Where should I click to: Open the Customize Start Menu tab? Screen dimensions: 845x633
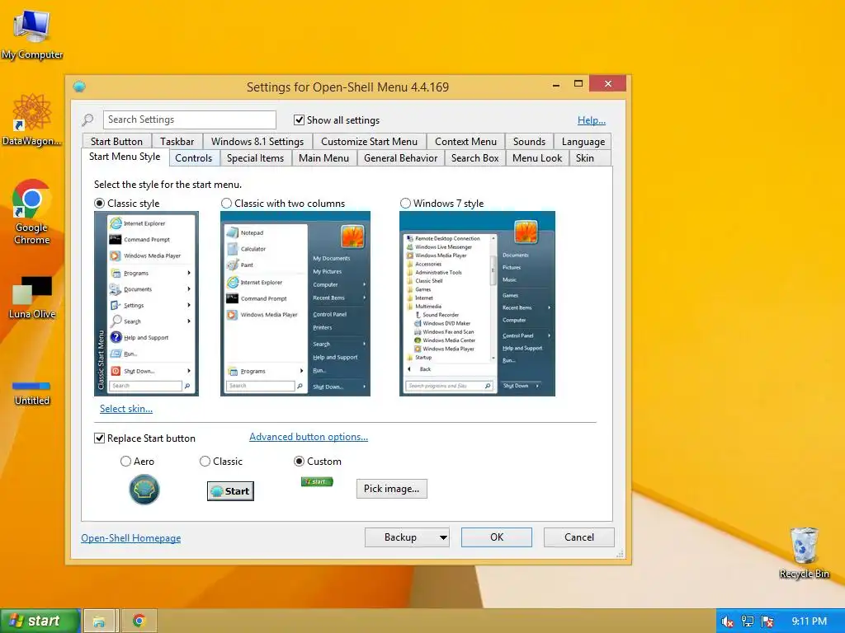[x=369, y=142]
